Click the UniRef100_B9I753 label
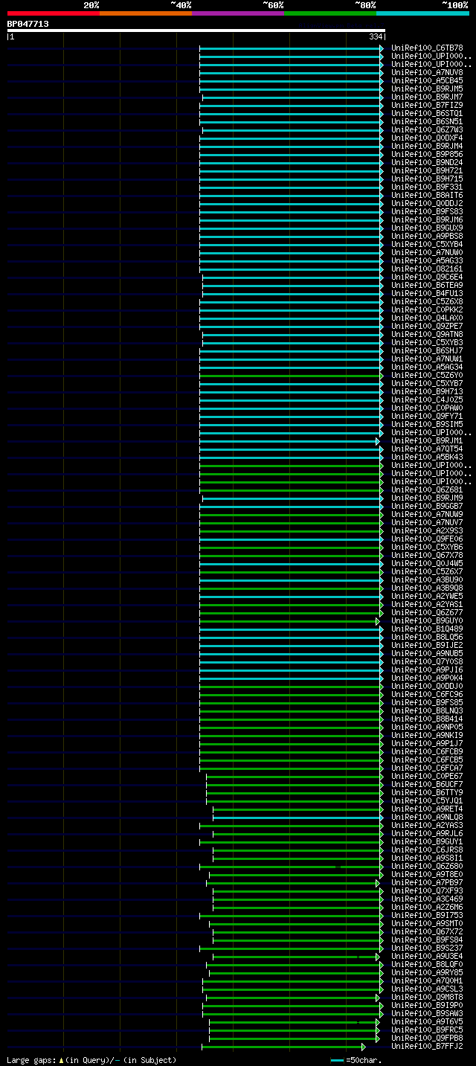 coord(428,916)
